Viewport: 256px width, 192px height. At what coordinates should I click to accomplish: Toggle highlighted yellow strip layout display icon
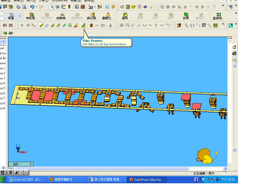pos(41,25)
